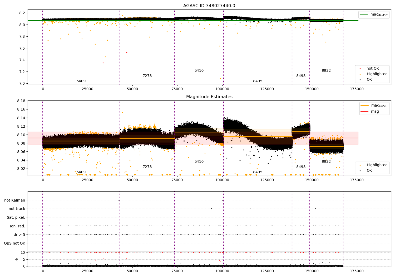Image resolution: width=395 pixels, height=277 pixels.
Task: Click the title 'AGASC ID 348027440.0'
Action: 209,6
